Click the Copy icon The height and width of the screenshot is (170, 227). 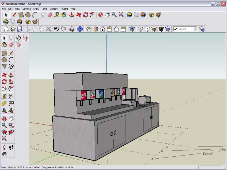coord(35,29)
